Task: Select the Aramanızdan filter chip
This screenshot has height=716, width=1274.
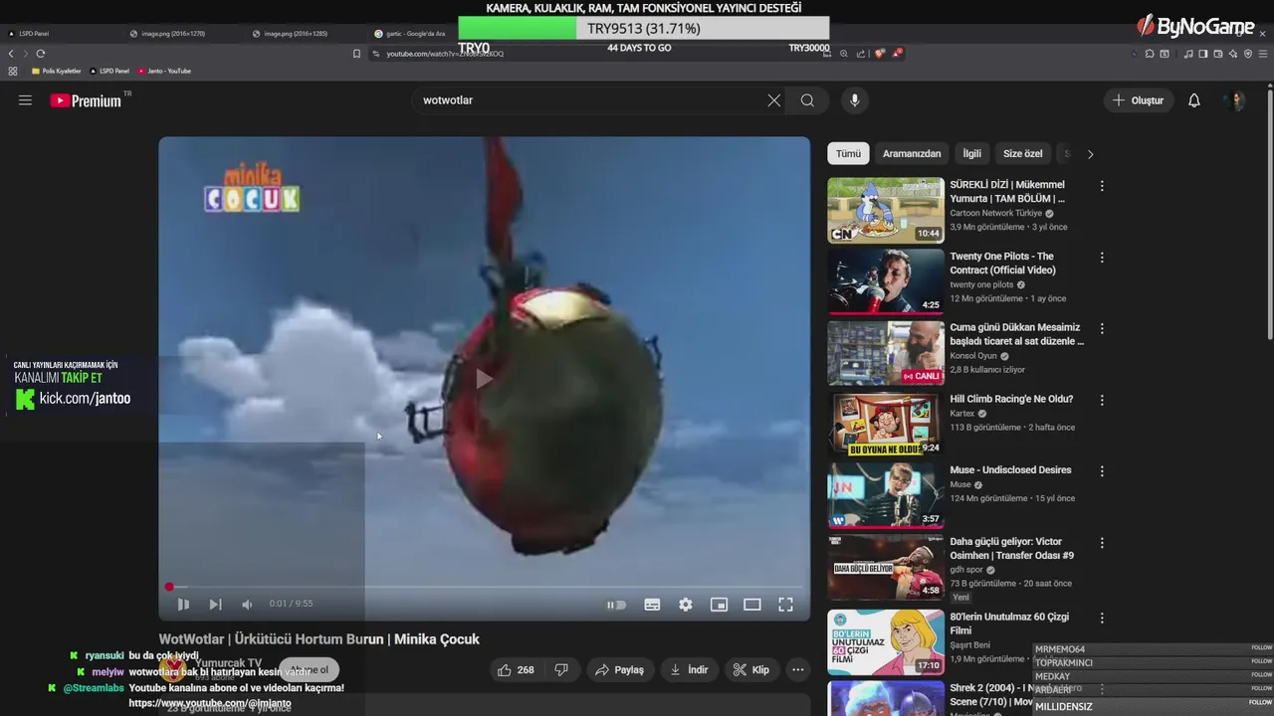Action: click(x=912, y=154)
